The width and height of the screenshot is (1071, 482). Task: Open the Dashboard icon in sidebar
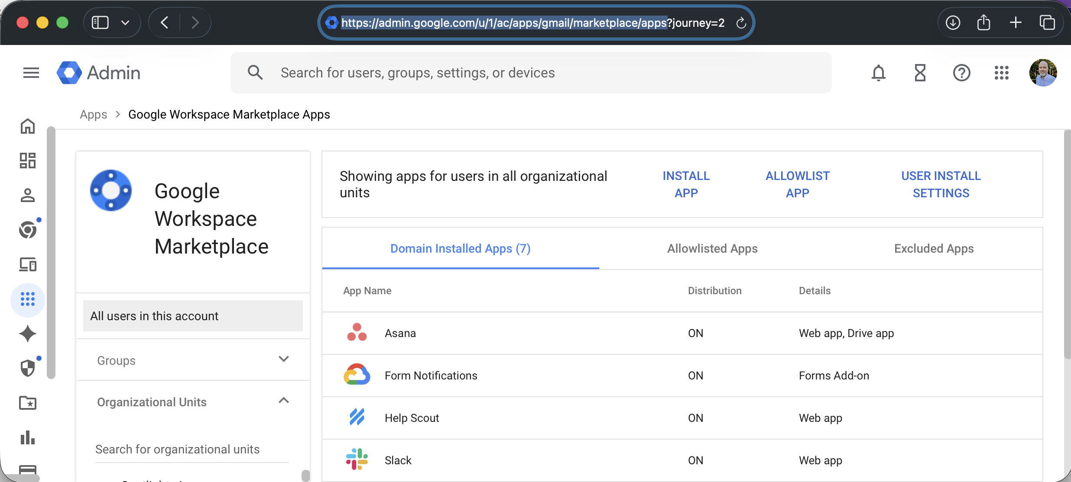click(x=28, y=161)
